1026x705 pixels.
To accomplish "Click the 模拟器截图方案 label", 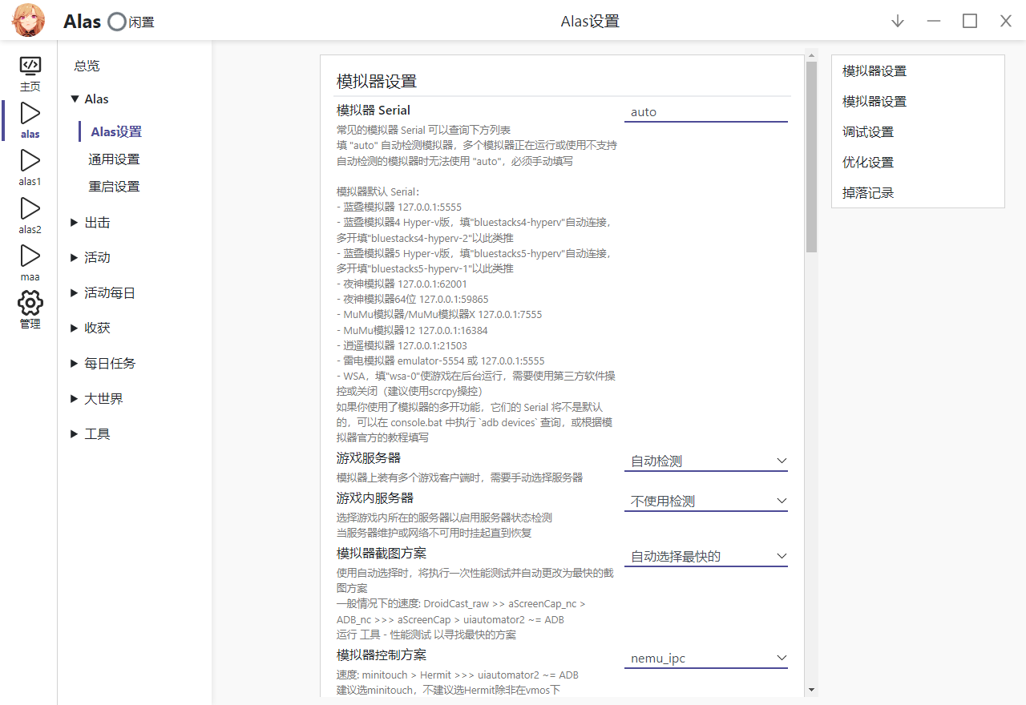I will click(x=382, y=553).
